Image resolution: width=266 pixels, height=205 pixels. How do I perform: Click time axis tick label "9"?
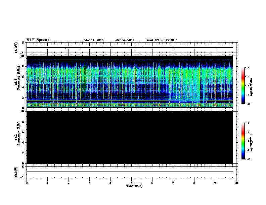[215, 183]
